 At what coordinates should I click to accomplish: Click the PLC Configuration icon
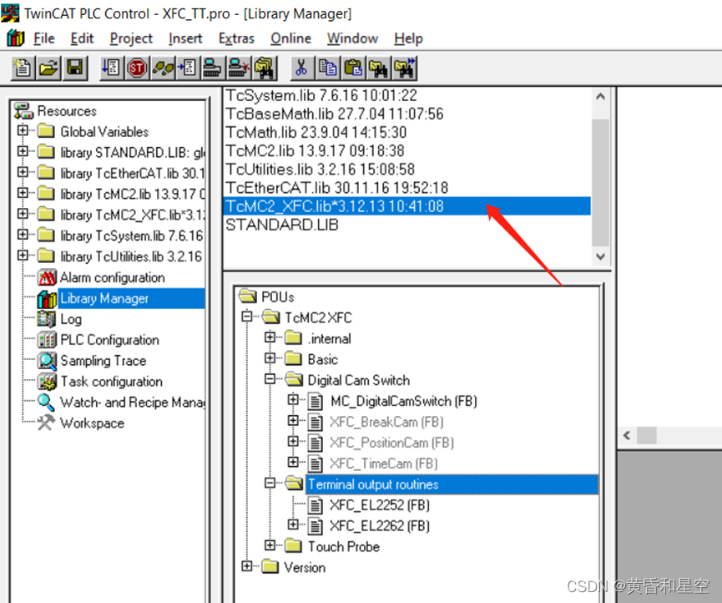coord(47,340)
